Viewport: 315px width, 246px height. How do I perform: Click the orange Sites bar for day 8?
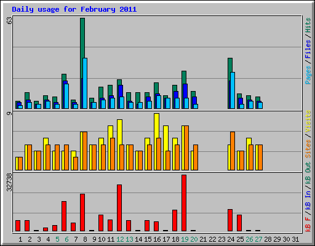(85, 151)
